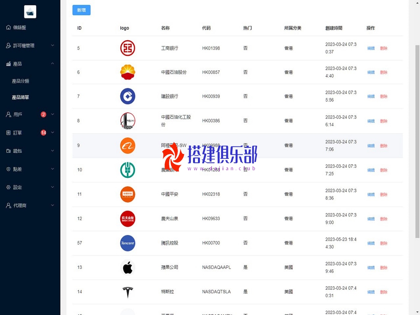Delete the 騰訊控股 row
Image resolution: width=420 pixels, height=315 pixels.
[384, 243]
